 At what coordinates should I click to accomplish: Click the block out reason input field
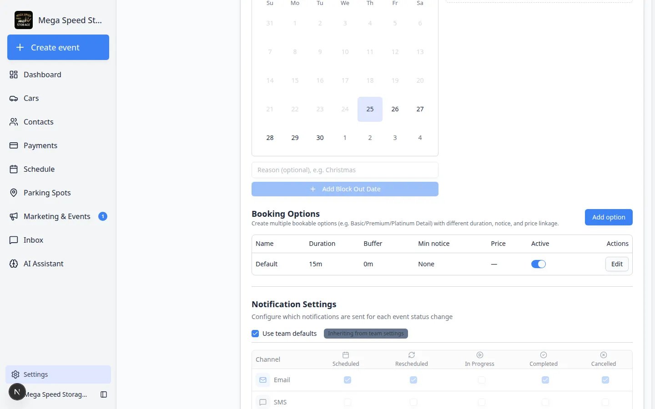[345, 170]
